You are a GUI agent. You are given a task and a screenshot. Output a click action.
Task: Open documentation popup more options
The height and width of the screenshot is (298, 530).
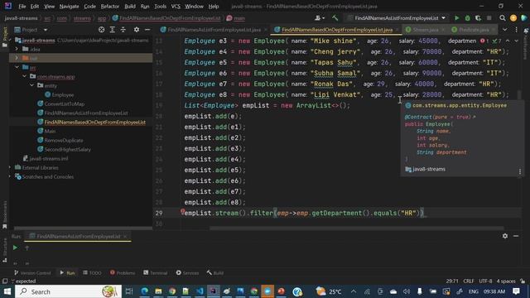pyautogui.click(x=520, y=171)
